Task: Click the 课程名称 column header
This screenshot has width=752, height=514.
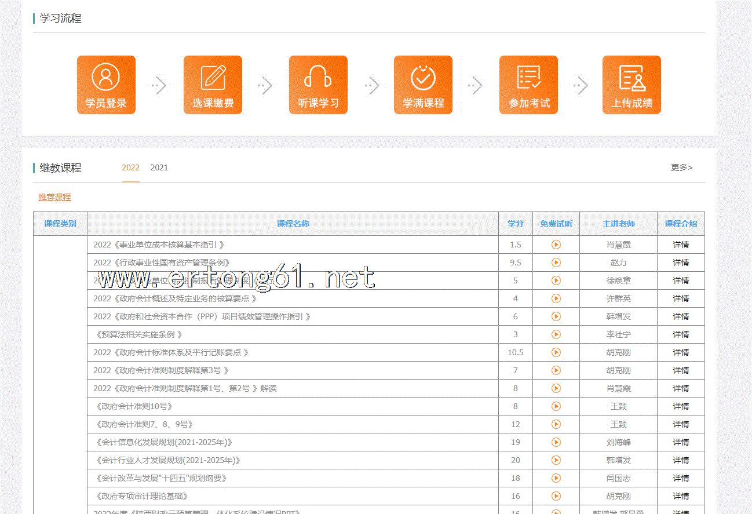Action: coord(293,224)
